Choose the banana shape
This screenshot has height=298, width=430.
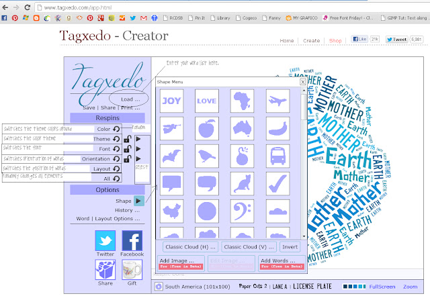tap(277, 128)
